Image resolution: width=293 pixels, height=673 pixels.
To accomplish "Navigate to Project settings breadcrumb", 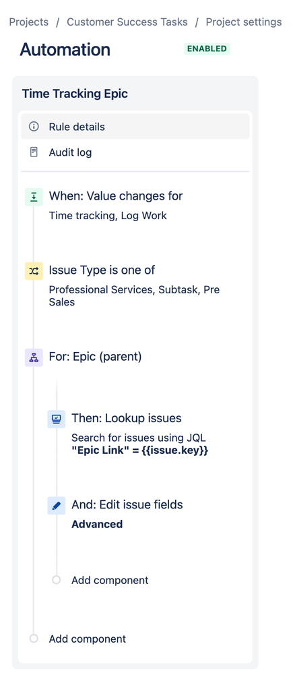I will coord(244,22).
